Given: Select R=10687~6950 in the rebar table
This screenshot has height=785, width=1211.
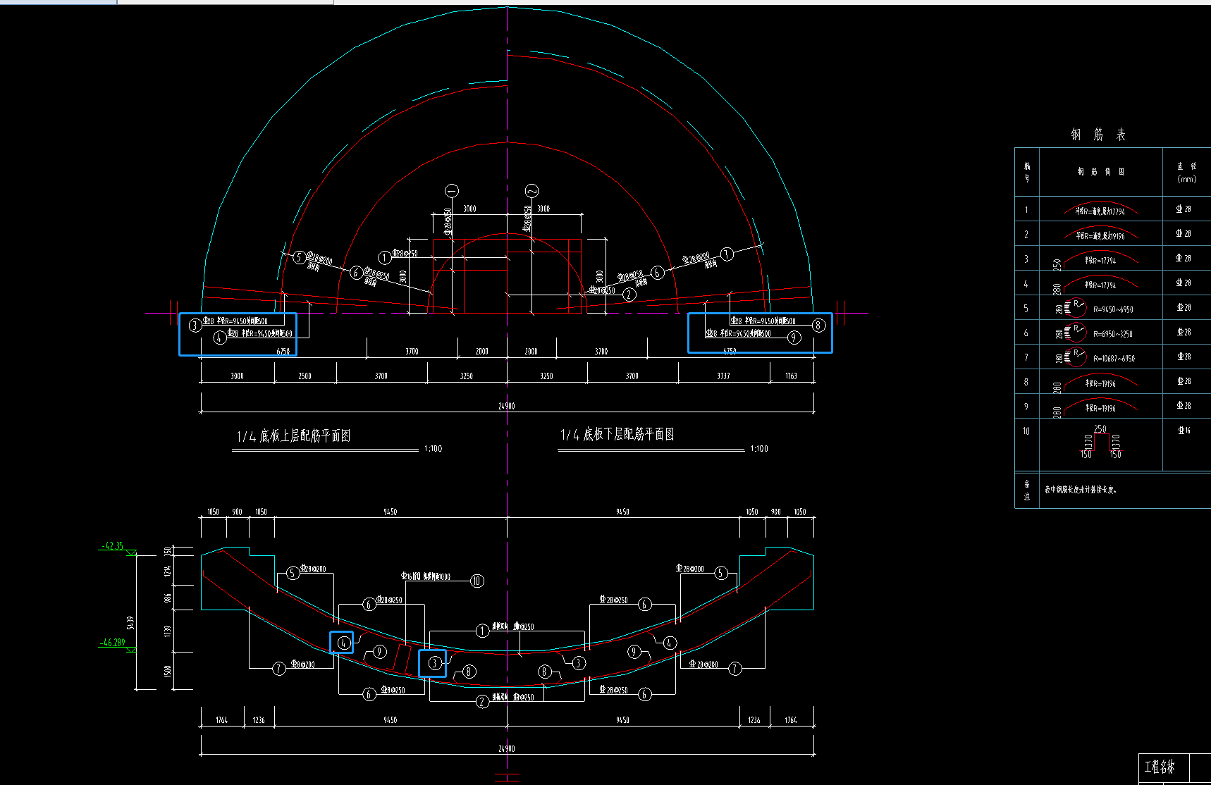Looking at the screenshot, I should (x=1114, y=359).
